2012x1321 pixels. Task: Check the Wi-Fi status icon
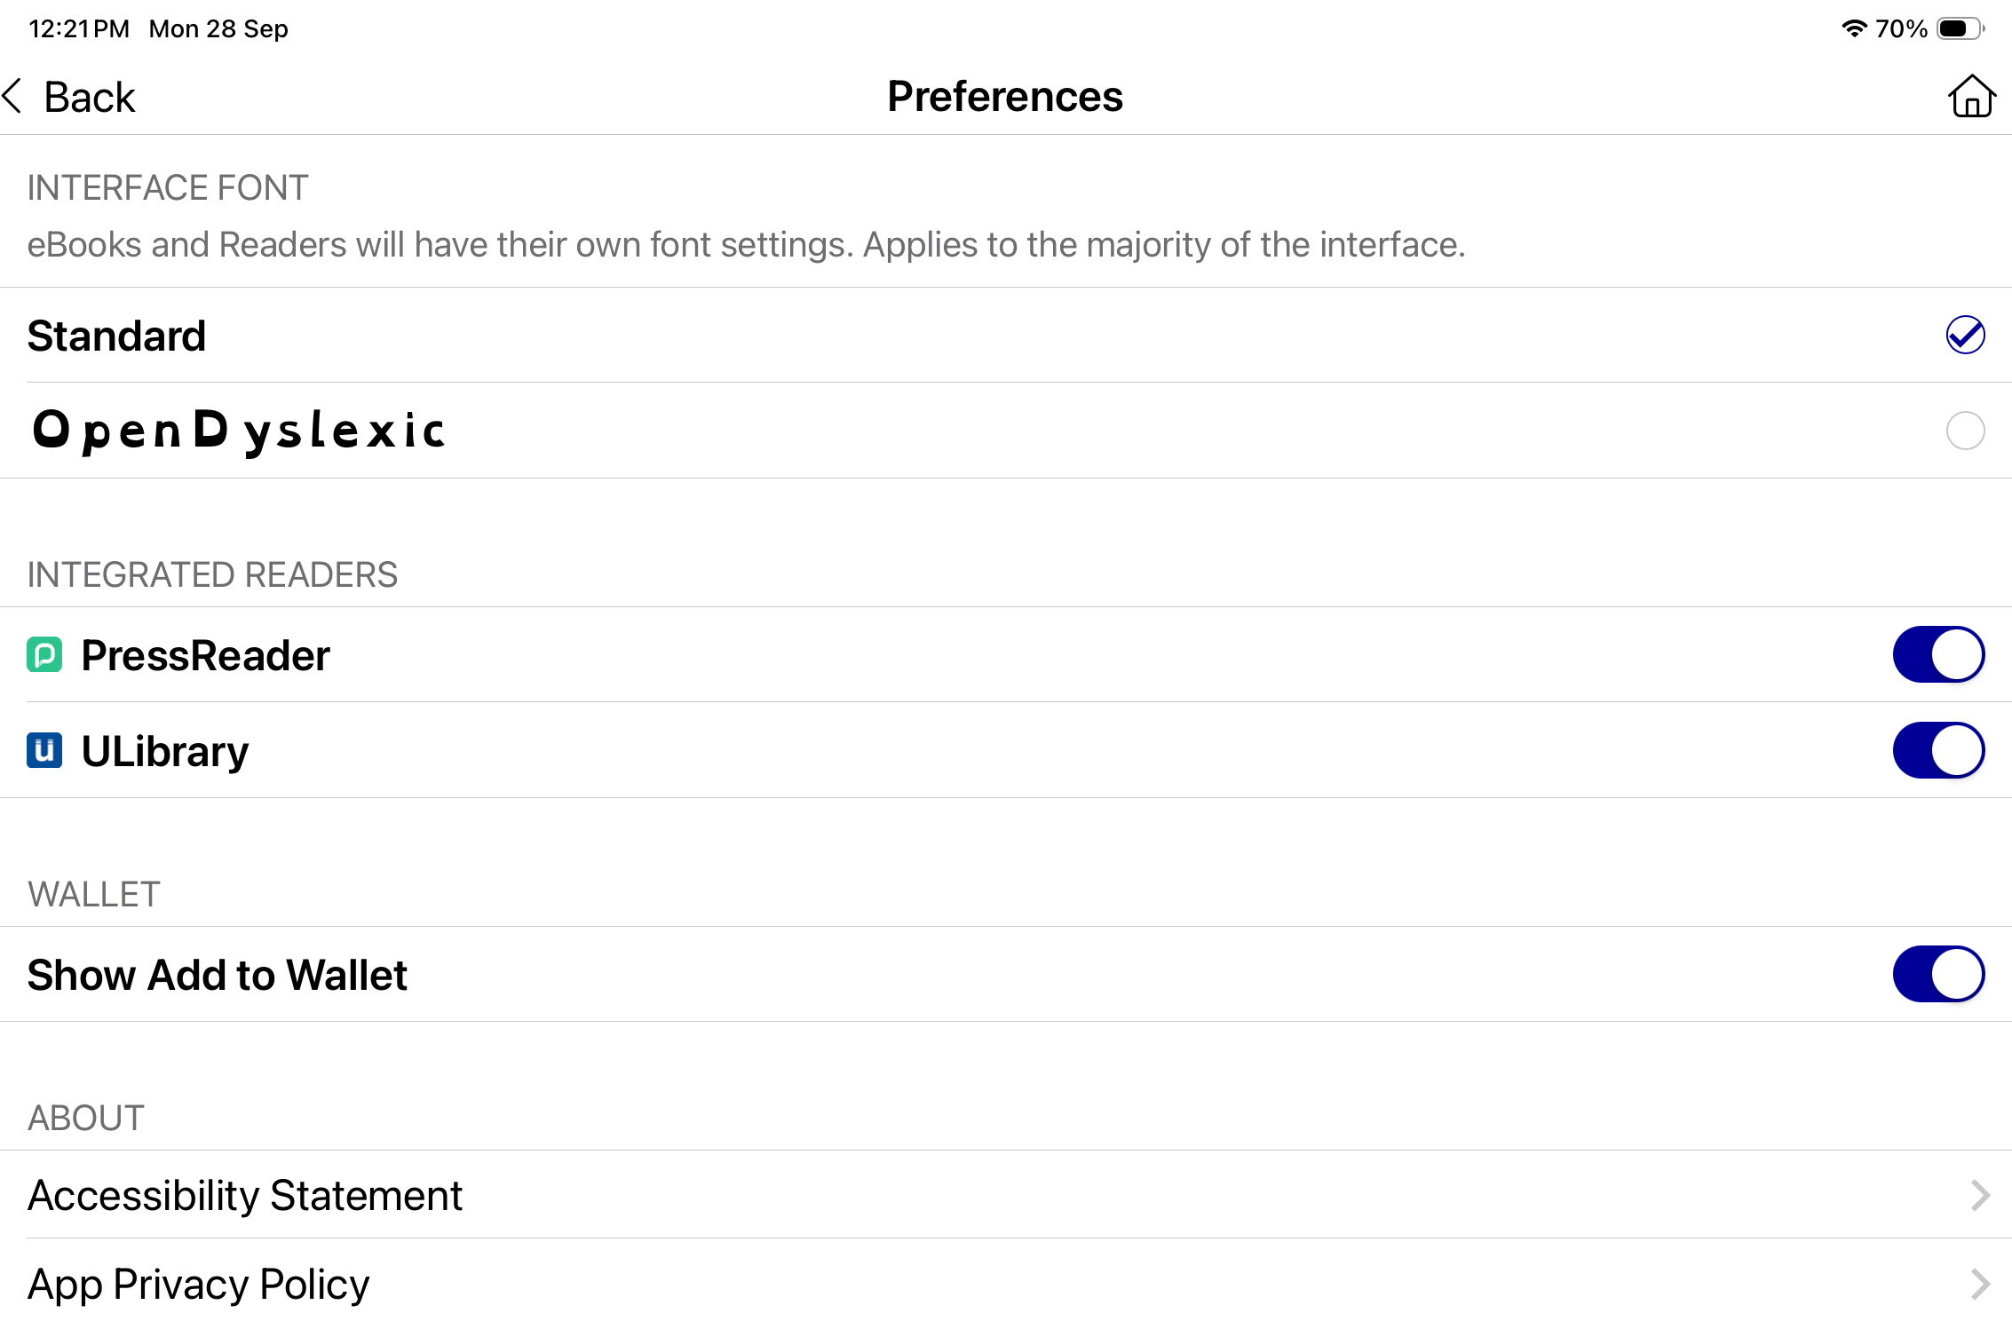click(1854, 28)
